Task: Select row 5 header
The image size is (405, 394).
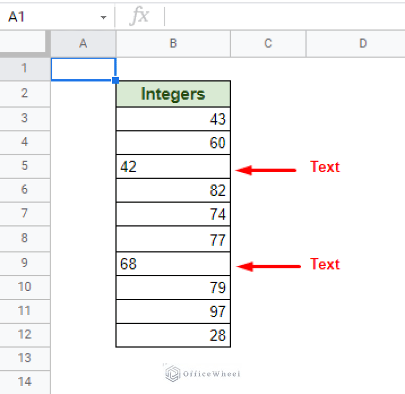Action: 24,166
